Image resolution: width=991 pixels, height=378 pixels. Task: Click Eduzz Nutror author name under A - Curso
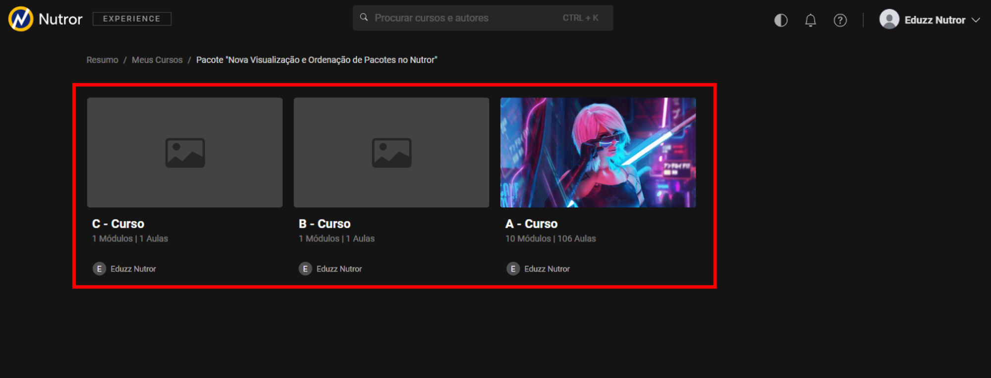tap(547, 269)
